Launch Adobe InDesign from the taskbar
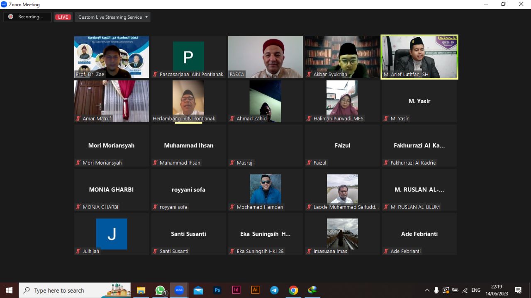Screen dimensions: 531x298 click(236, 290)
